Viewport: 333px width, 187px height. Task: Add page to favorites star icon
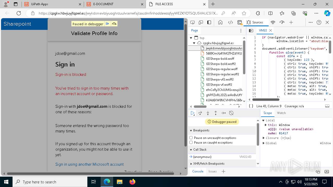[x=244, y=13]
